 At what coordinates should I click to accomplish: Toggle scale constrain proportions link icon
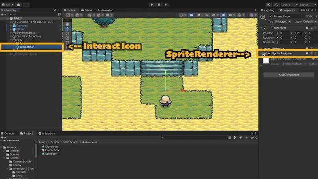pyautogui.click(x=273, y=42)
